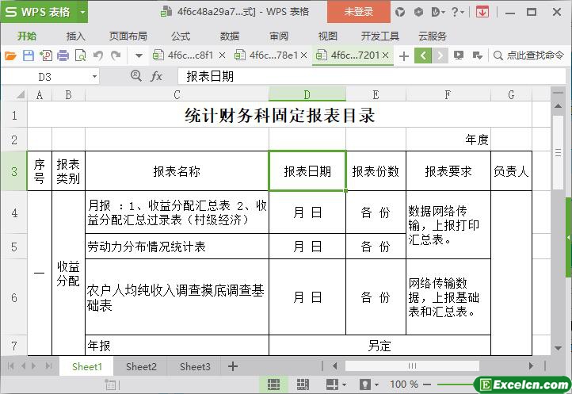Open the WPS 表格 application menu dropdown
Image resolution: width=572 pixels, height=394 pixels.
point(83,12)
